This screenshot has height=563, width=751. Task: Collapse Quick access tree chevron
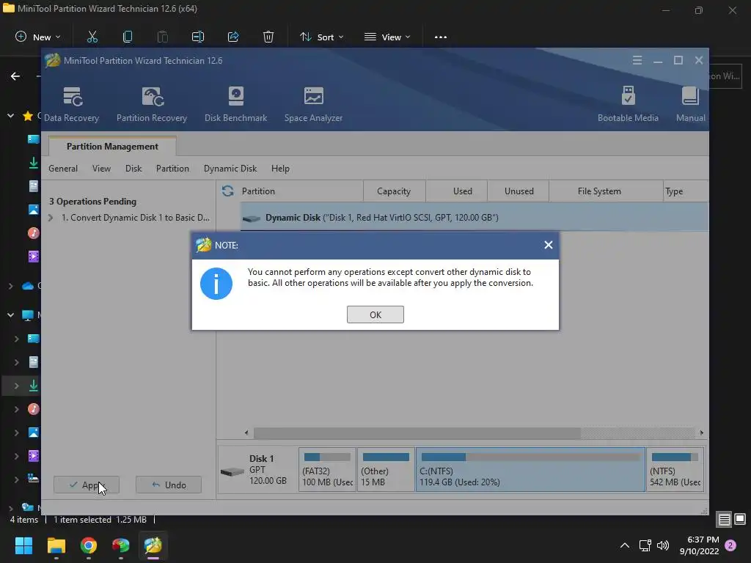click(10, 115)
